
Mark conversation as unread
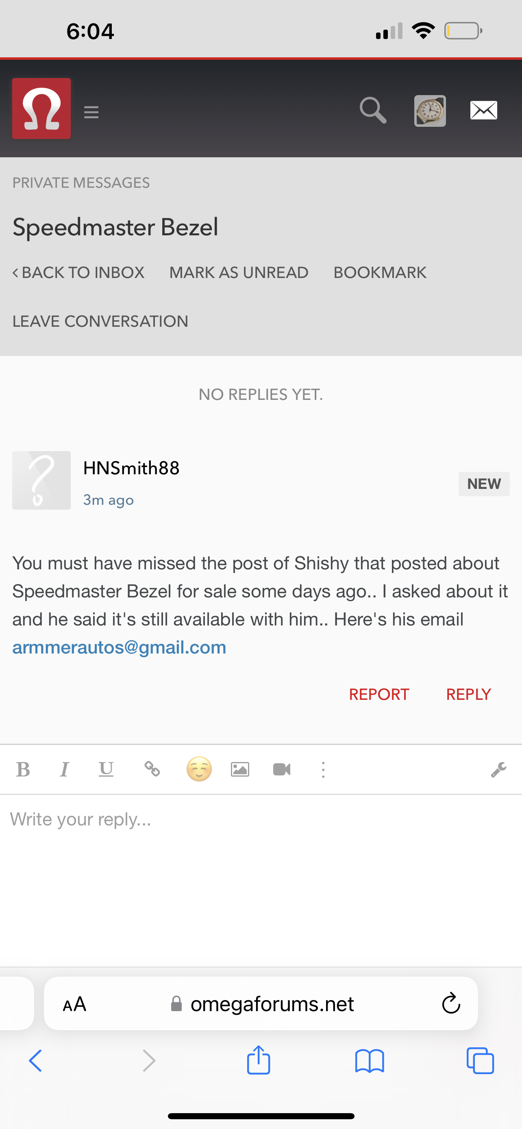[x=239, y=273]
